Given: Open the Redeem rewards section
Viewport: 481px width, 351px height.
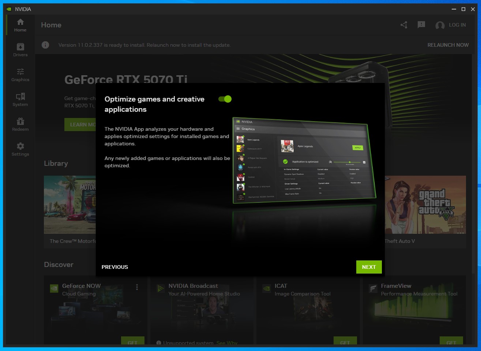Looking at the screenshot, I should point(20,125).
